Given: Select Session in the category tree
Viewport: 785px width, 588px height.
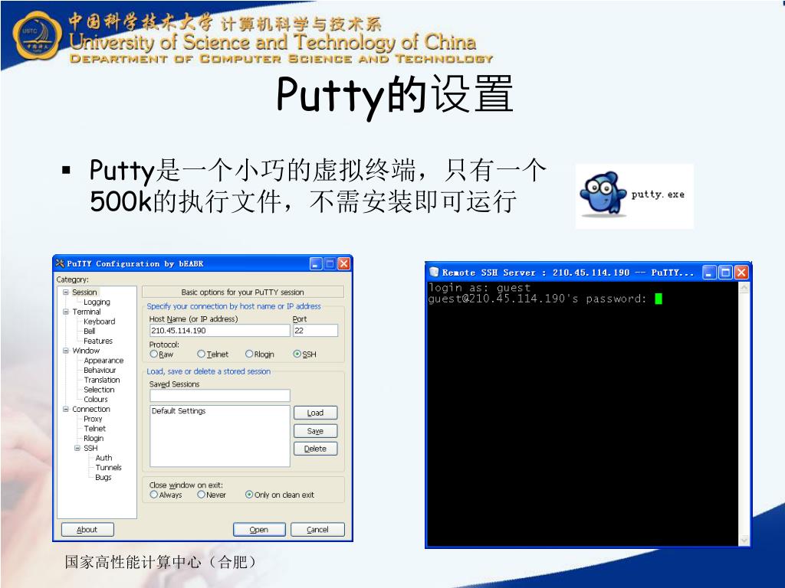Looking at the screenshot, I should (84, 292).
